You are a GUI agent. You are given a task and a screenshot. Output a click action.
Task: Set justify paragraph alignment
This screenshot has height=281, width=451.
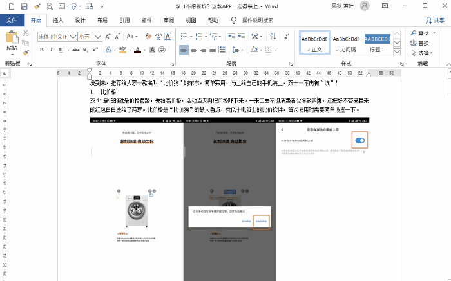(213, 50)
